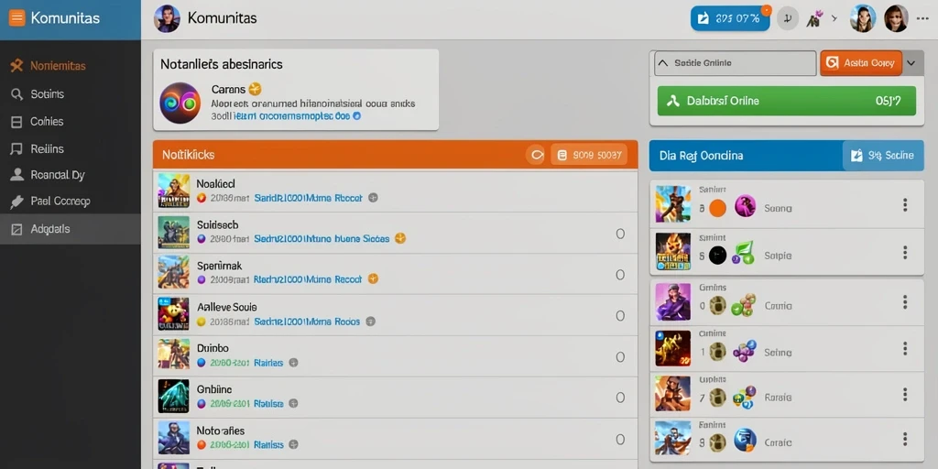
Task: Click the Roandal Dy profile icon
Action: point(17,175)
